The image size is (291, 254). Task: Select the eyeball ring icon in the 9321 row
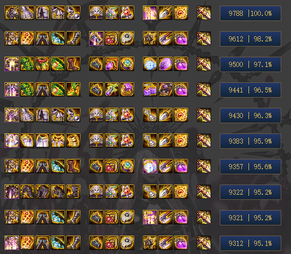click(x=127, y=217)
